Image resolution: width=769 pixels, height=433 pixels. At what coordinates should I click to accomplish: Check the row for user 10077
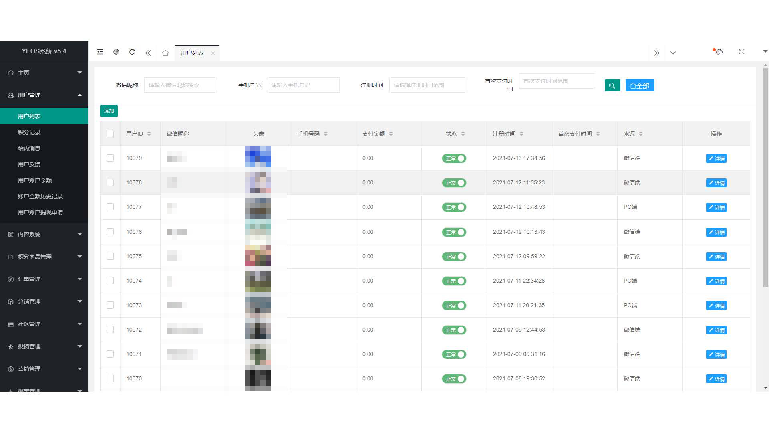[110, 207]
